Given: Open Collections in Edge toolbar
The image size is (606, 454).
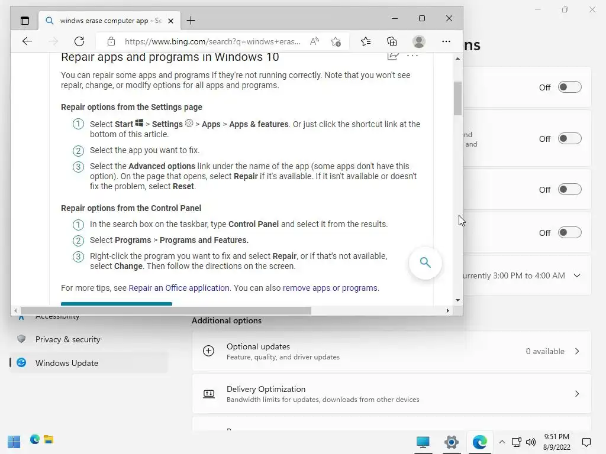Looking at the screenshot, I should pyautogui.click(x=392, y=41).
